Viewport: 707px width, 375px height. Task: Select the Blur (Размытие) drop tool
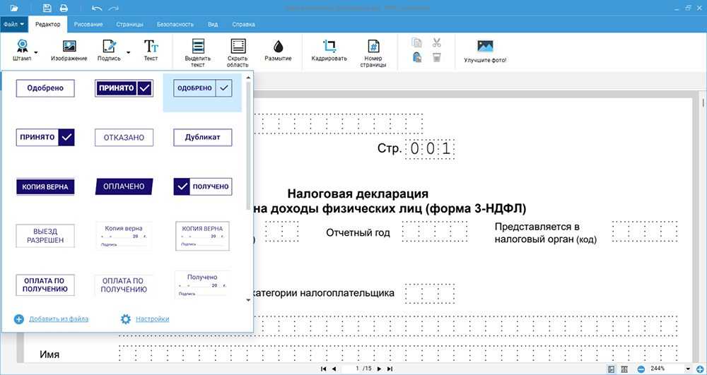click(x=278, y=51)
